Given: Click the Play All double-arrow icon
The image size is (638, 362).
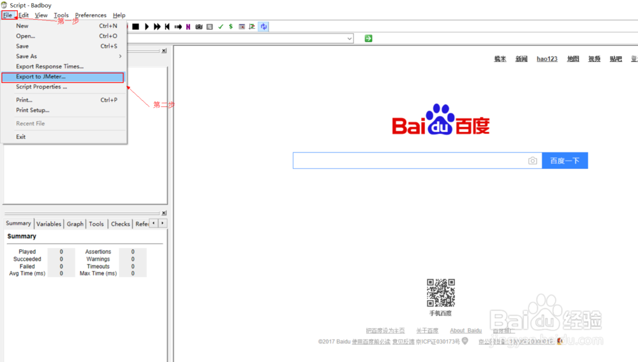Looking at the screenshot, I should click(x=157, y=27).
